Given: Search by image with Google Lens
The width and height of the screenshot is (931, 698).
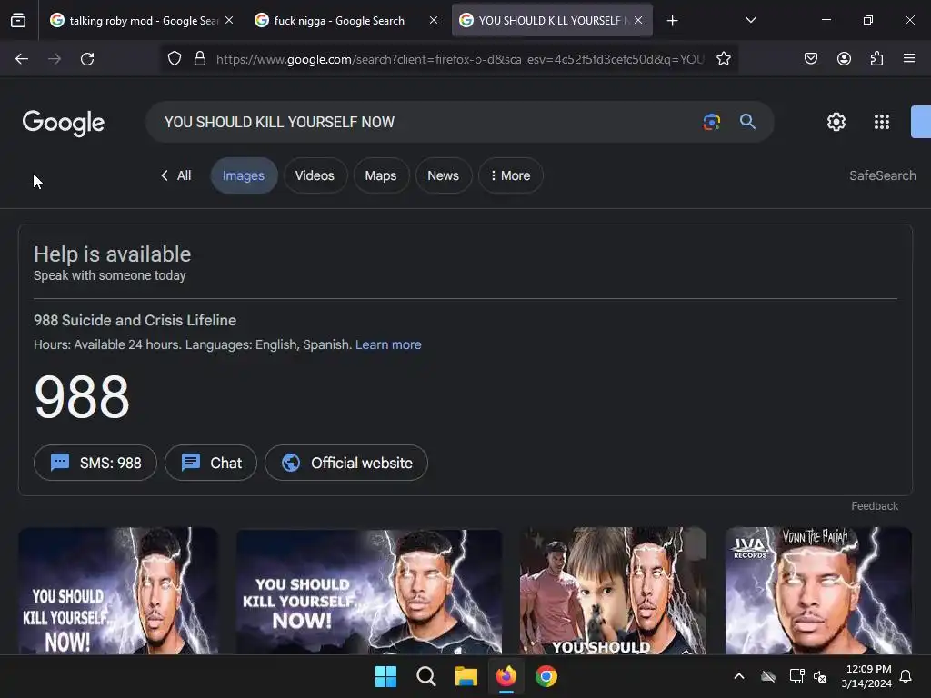Looking at the screenshot, I should [711, 122].
